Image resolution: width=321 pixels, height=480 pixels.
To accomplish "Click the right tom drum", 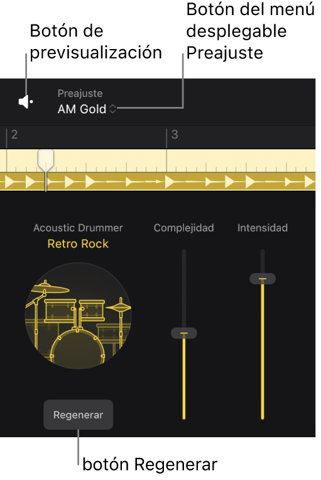I will coord(92,309).
